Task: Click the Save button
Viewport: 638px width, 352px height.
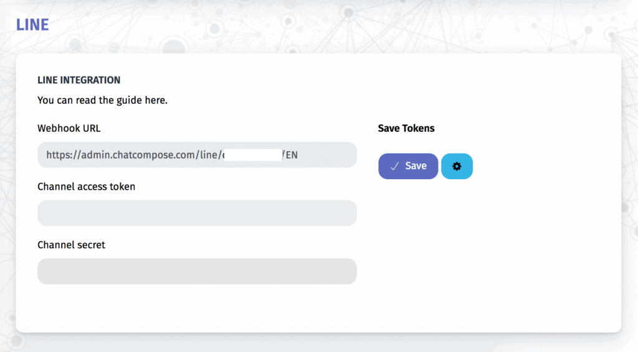Action: point(408,166)
